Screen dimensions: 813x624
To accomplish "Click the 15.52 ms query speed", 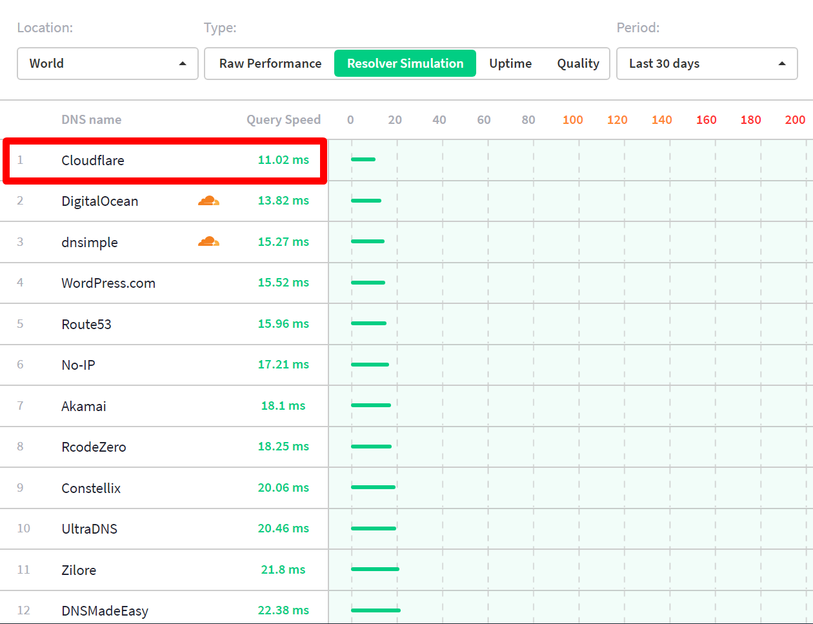I will pyautogui.click(x=283, y=282).
